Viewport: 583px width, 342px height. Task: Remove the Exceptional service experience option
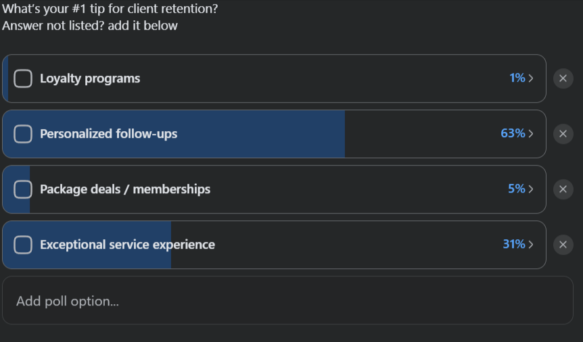pyautogui.click(x=563, y=245)
